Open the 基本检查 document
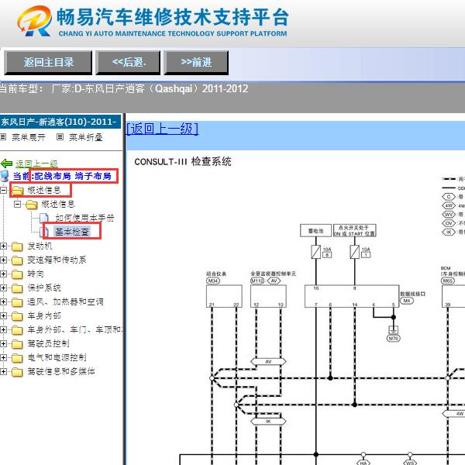 pos(72,232)
